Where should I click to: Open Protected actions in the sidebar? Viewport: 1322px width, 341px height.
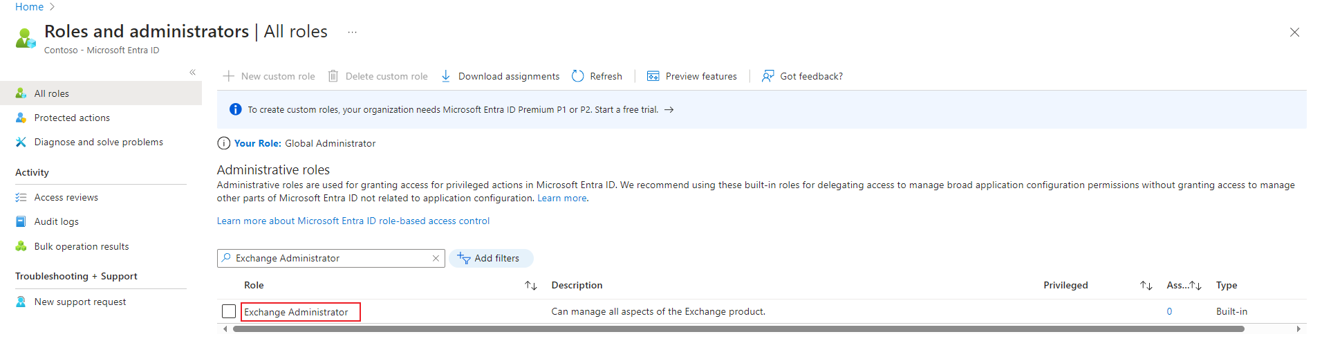(72, 118)
